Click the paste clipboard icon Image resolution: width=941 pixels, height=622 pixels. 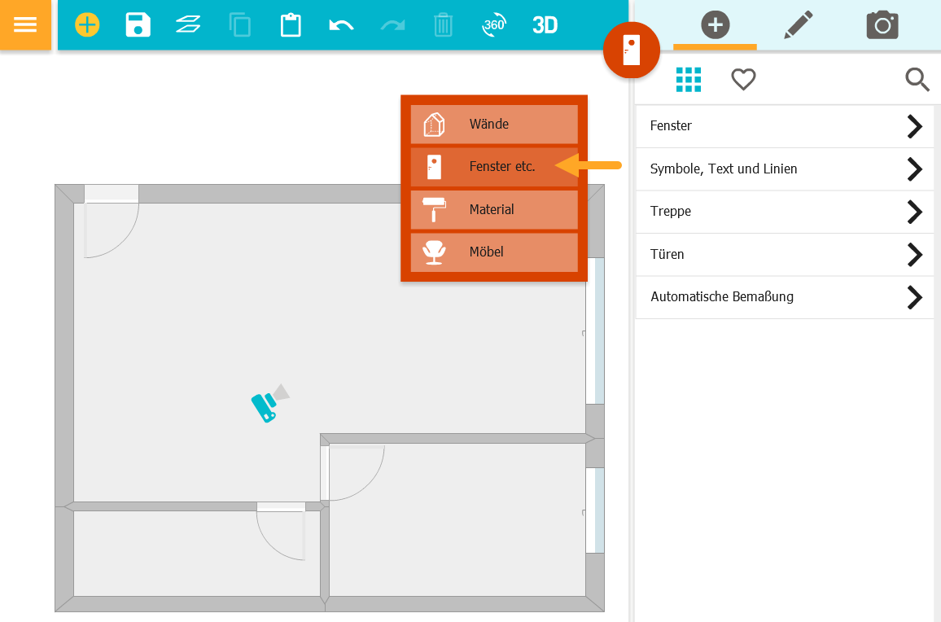[x=291, y=25]
